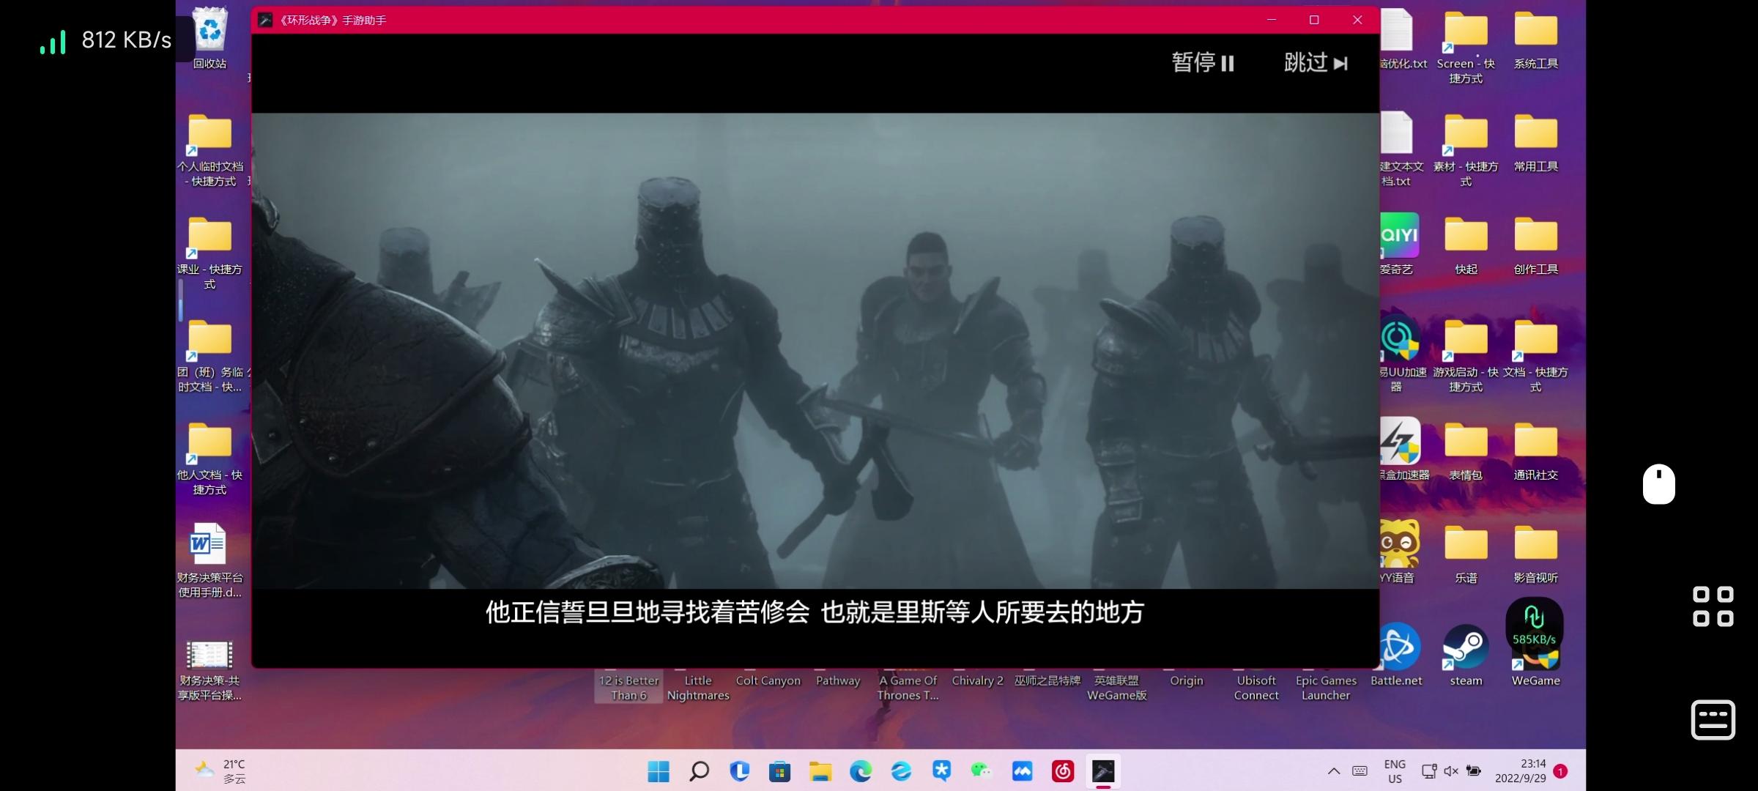1758x791 pixels.
Task: Pause the cutscene with 暂停 button
Action: click(x=1203, y=63)
